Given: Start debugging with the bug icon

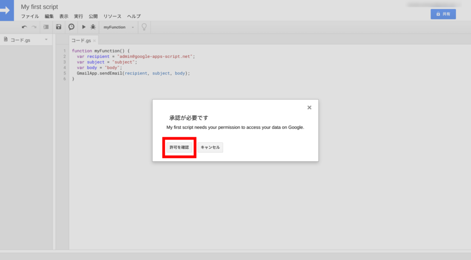Looking at the screenshot, I should [93, 27].
